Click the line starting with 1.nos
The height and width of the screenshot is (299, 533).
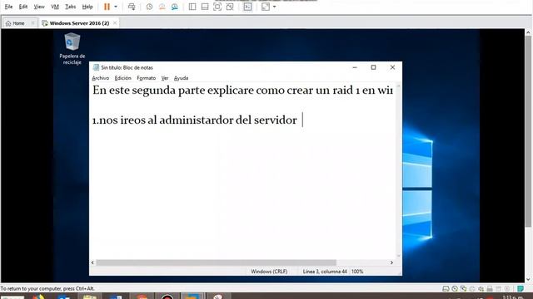click(x=194, y=120)
